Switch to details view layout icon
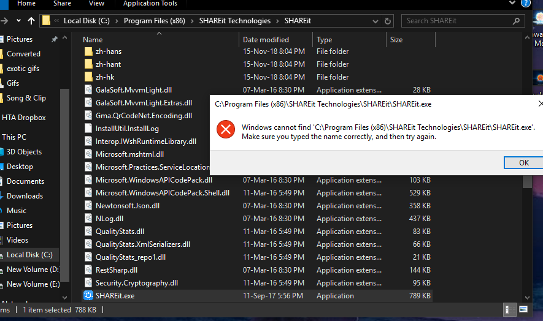Screen dimensions: 543x321 click(x=509, y=309)
